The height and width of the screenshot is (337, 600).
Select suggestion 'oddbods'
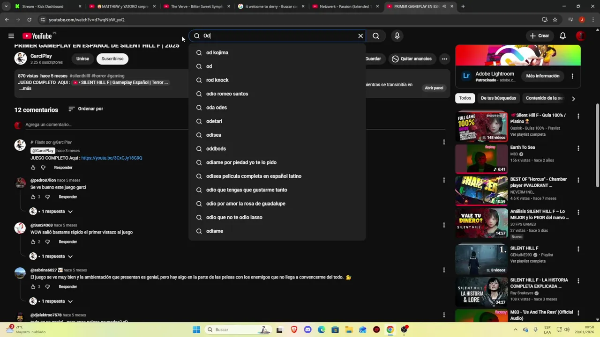tap(277, 148)
